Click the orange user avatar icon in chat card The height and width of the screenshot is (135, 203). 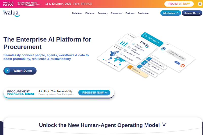click(182, 66)
